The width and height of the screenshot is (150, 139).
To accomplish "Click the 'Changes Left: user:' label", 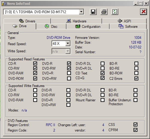I will coord(72,125).
